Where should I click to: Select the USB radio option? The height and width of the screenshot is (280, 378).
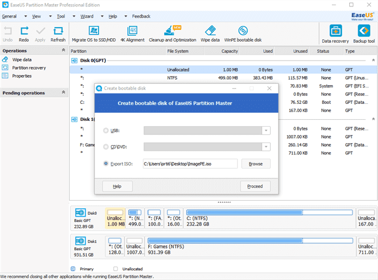click(105, 130)
